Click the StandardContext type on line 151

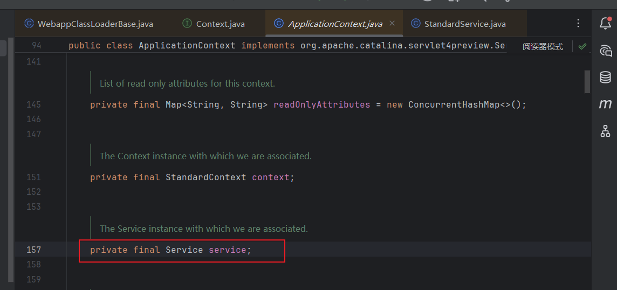pos(205,177)
